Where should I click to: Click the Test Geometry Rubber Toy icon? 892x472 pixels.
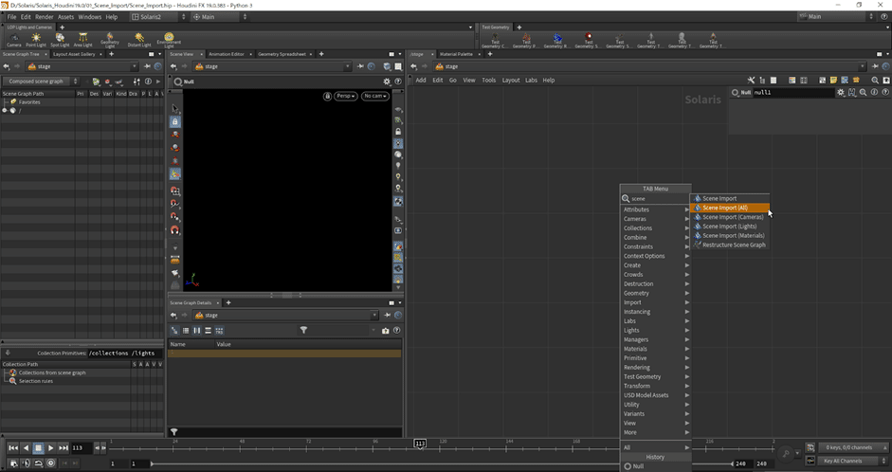tap(557, 39)
